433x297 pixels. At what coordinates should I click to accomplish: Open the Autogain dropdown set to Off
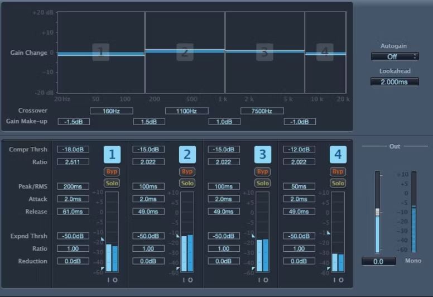click(394, 56)
